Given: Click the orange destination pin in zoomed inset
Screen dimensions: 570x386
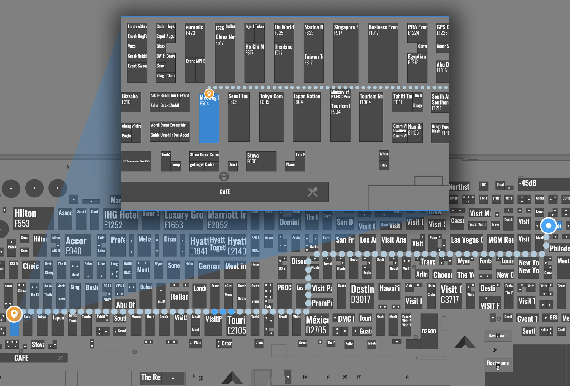Looking at the screenshot, I should (x=209, y=94).
